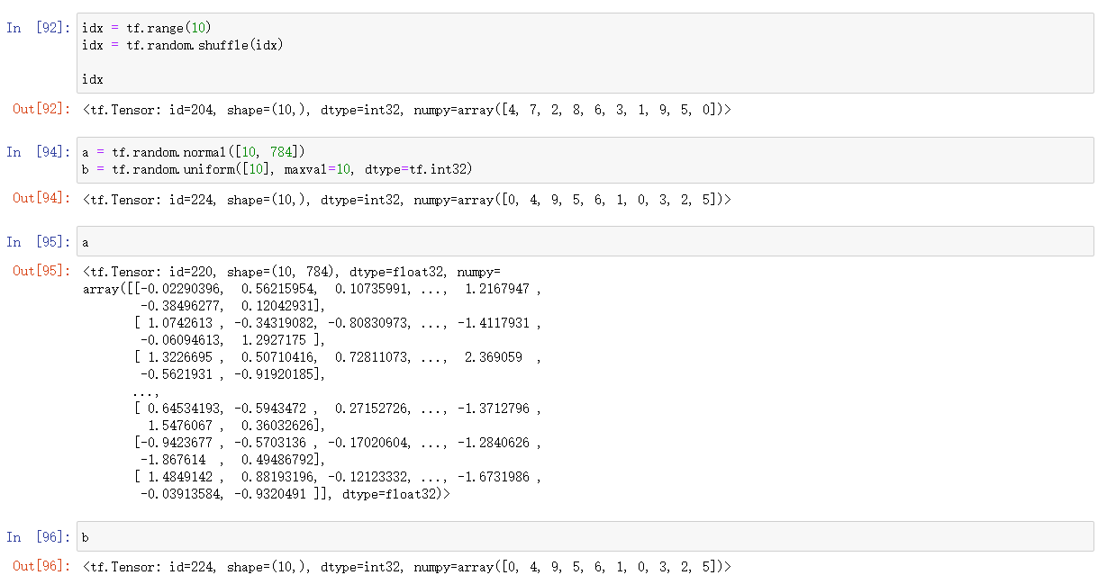
Task: Click the standalone 'idx' line in cell 92
Action: click(x=93, y=79)
